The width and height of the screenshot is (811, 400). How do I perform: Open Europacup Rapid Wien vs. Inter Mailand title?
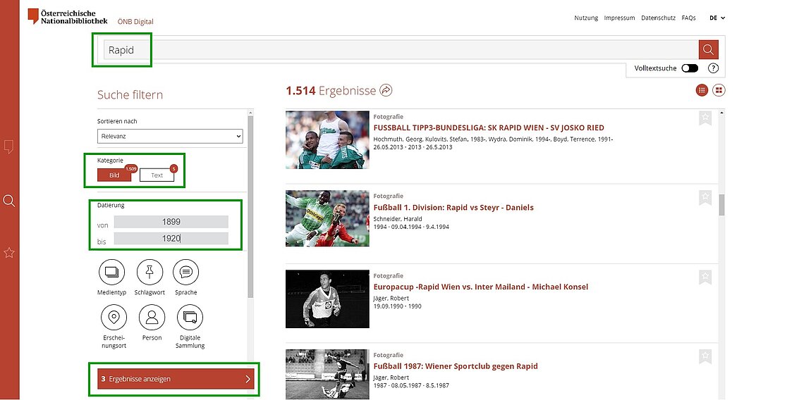click(x=480, y=287)
